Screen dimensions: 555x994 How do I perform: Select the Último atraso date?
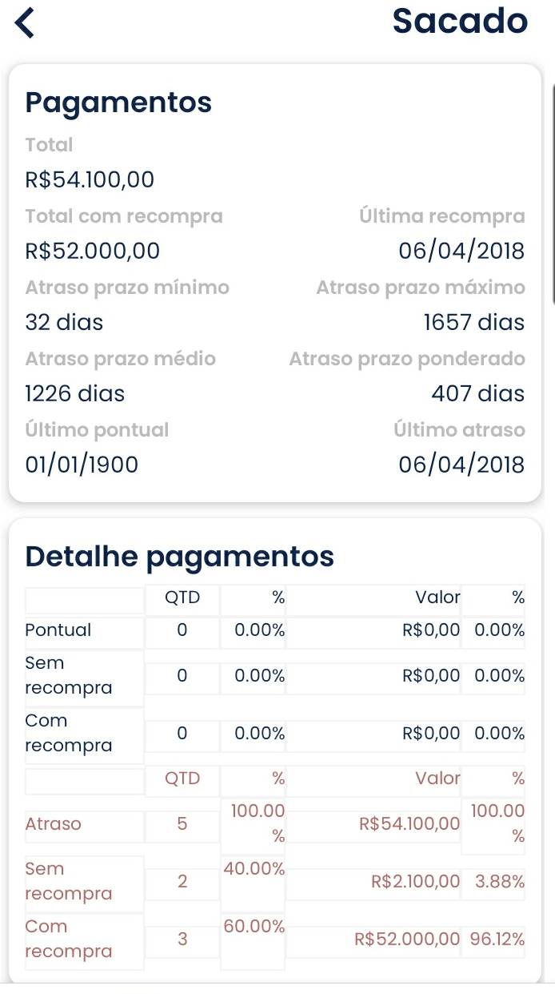tap(462, 465)
